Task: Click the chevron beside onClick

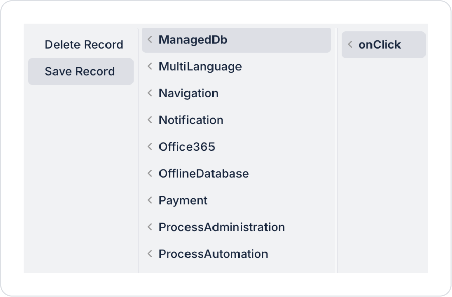Action: [350, 45]
